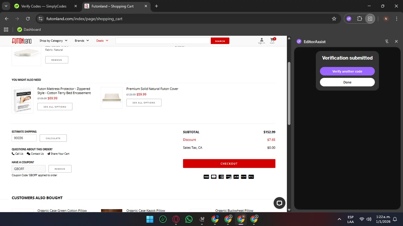Click the Done button in EditorAssist

(347, 82)
